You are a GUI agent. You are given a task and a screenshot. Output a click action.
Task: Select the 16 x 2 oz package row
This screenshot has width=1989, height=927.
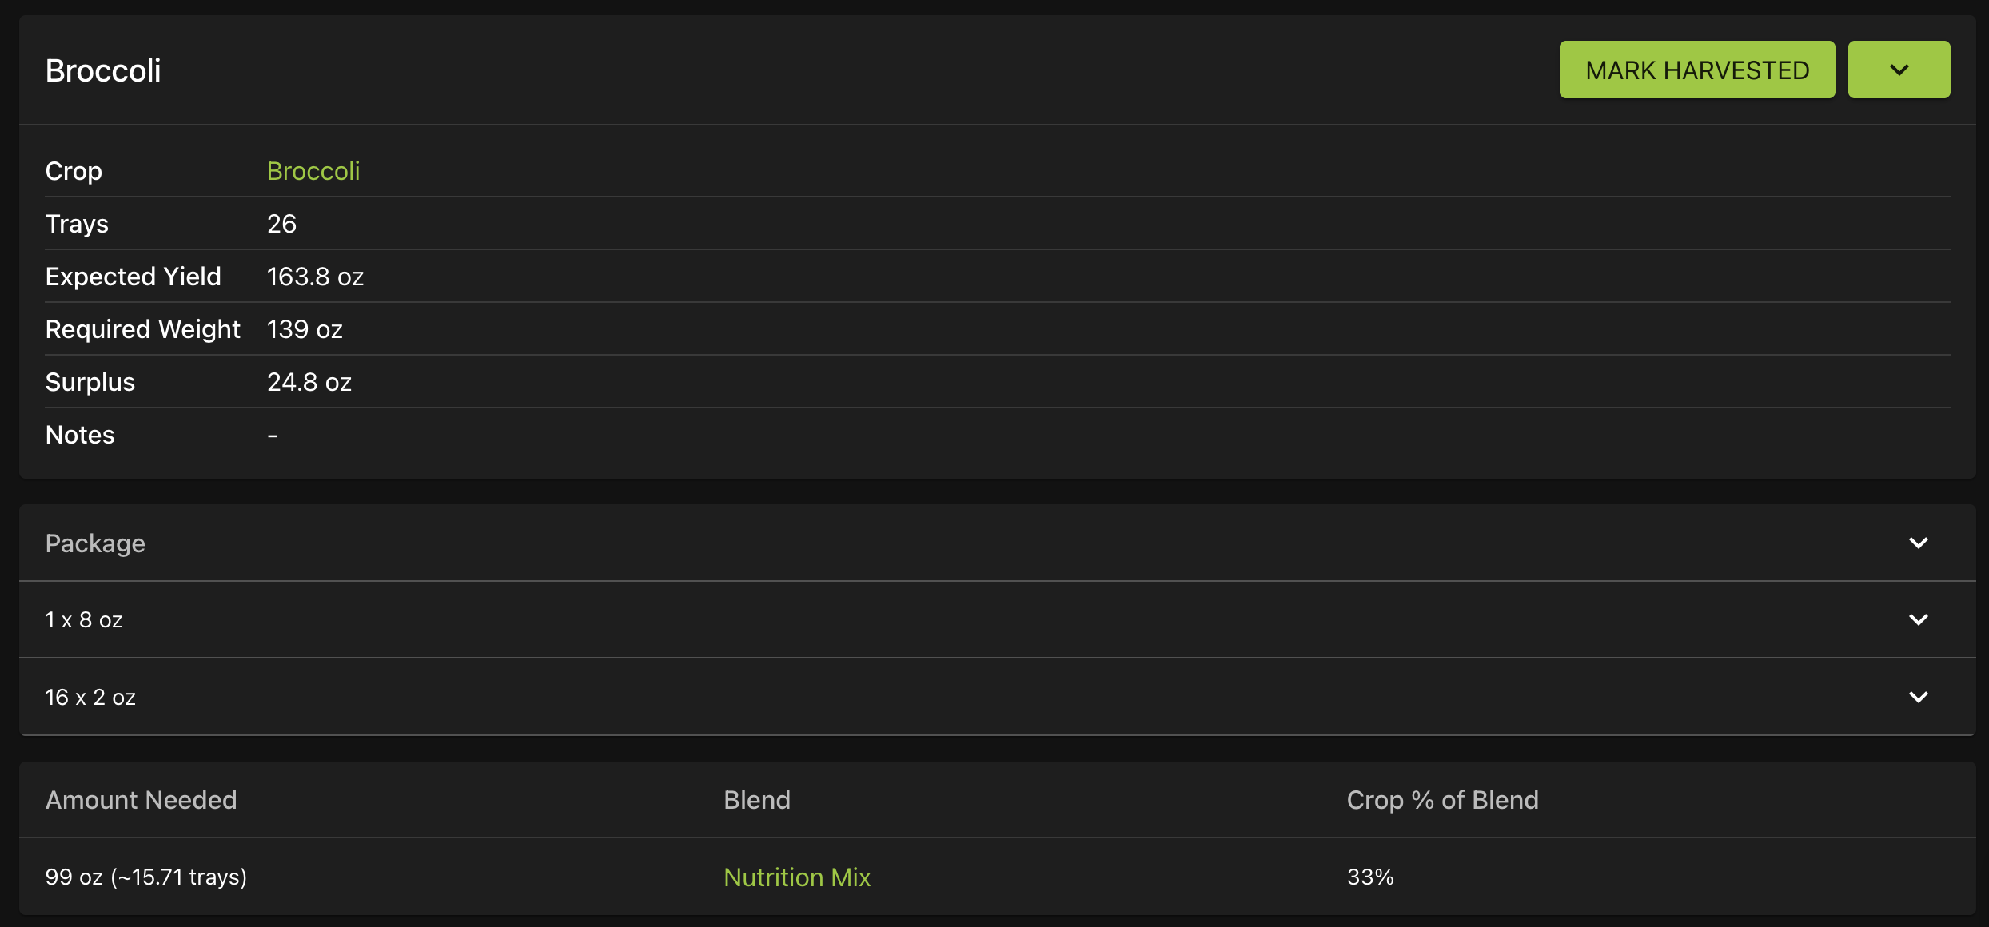click(997, 697)
